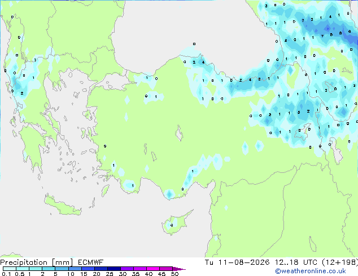
Task: Click the 45–50 mm magenta legend box
Action: (166, 269)
